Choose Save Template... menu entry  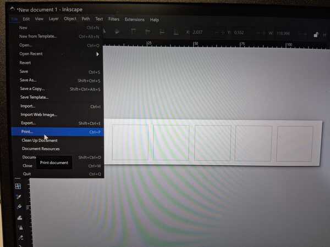pyautogui.click(x=58, y=97)
